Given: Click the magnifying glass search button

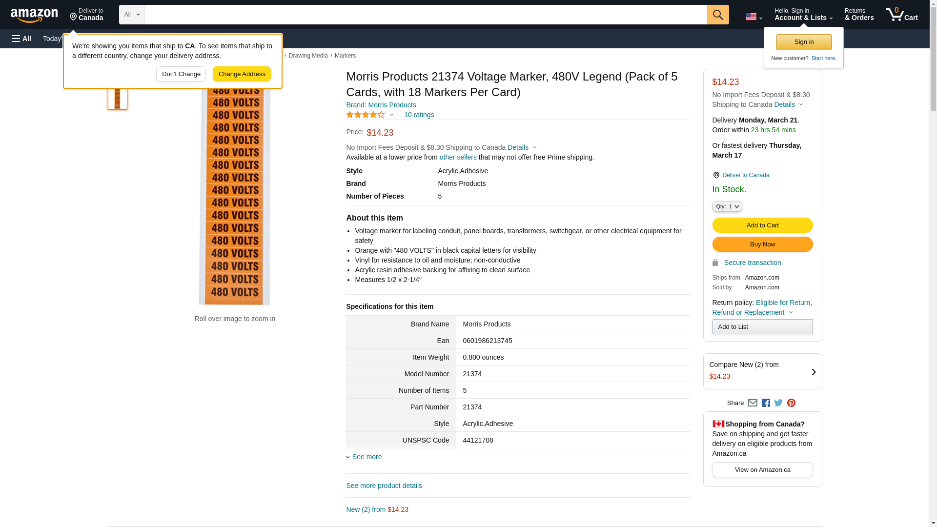Looking at the screenshot, I should pyautogui.click(x=718, y=15).
